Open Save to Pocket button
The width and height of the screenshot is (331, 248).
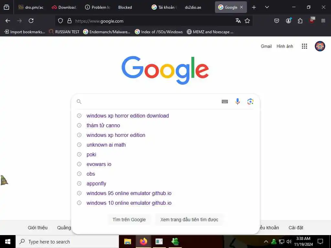[277, 21]
